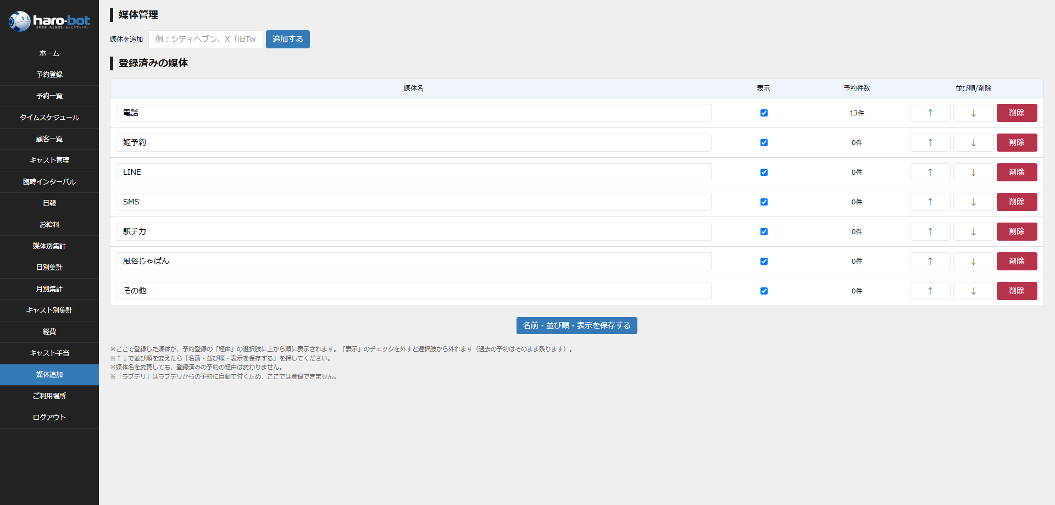Delete the 電話 media row
1055x505 pixels.
[x=1017, y=113]
